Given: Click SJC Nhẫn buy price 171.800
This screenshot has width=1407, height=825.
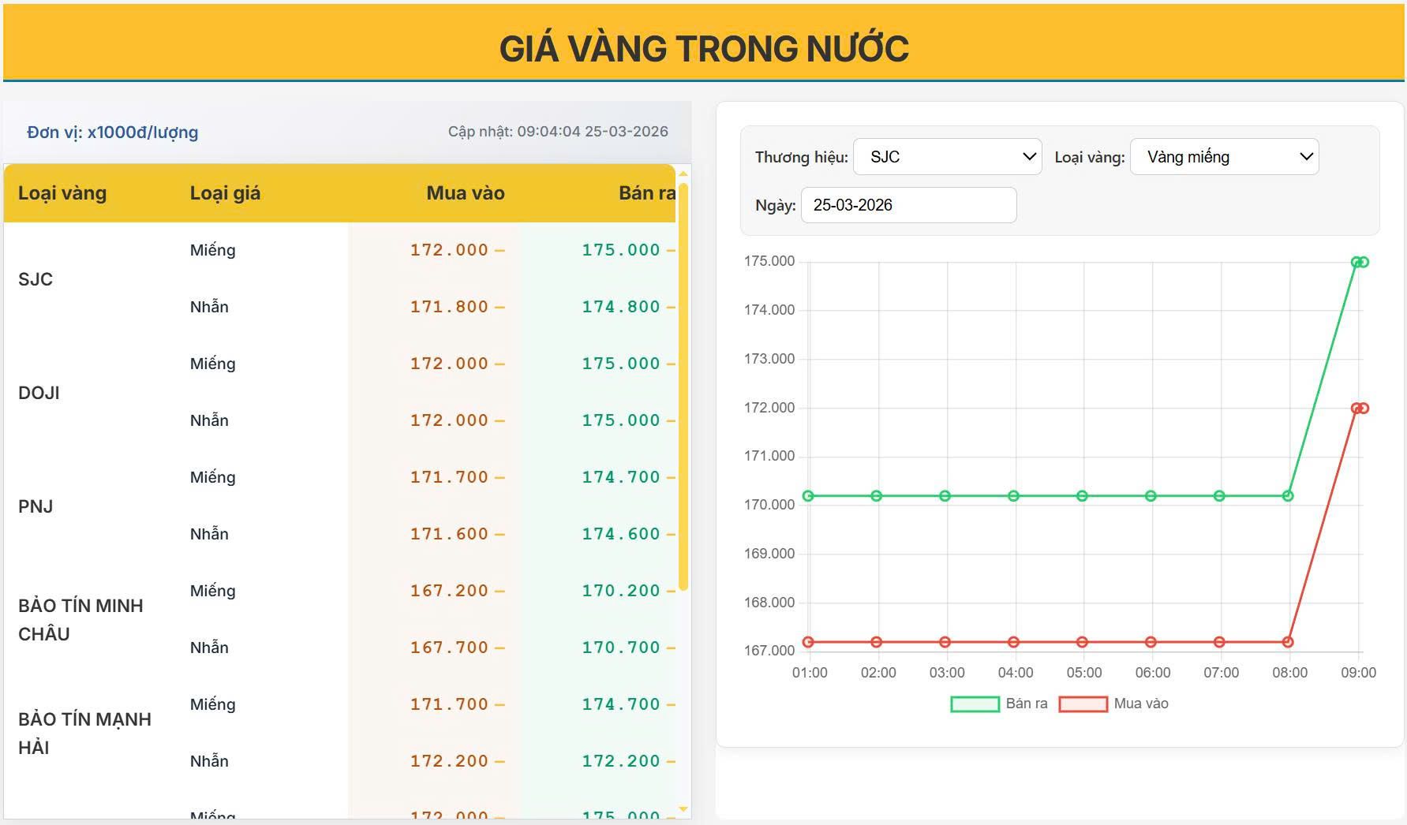Looking at the screenshot, I should click(449, 307).
